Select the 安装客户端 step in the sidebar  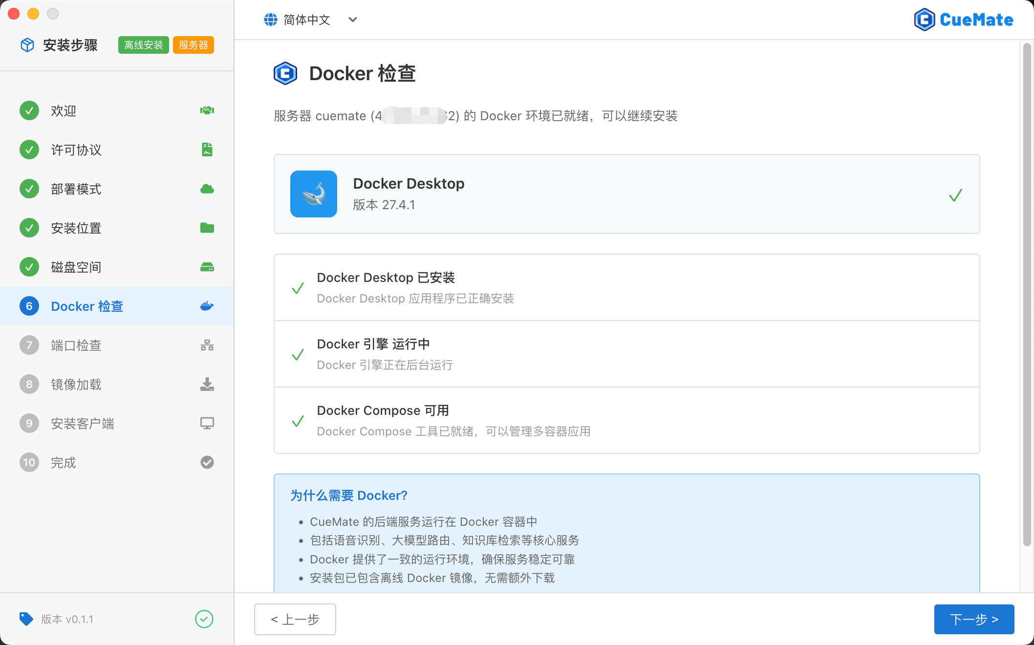click(x=83, y=423)
